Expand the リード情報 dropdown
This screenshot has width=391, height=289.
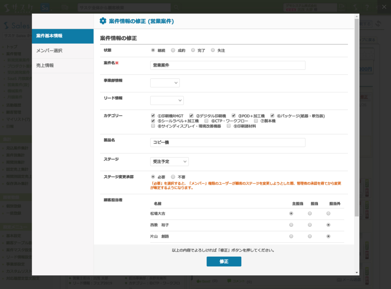pos(167,101)
